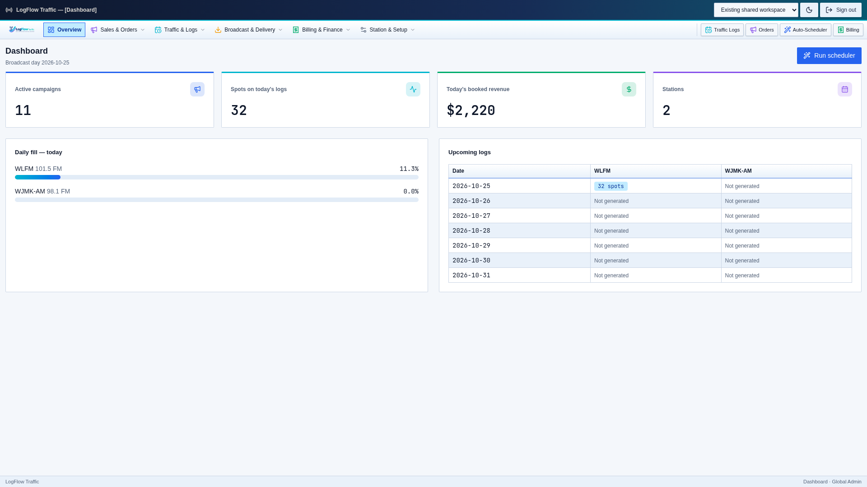Click the $2,220 booked revenue value
The width and height of the screenshot is (867, 487).
[x=471, y=110]
